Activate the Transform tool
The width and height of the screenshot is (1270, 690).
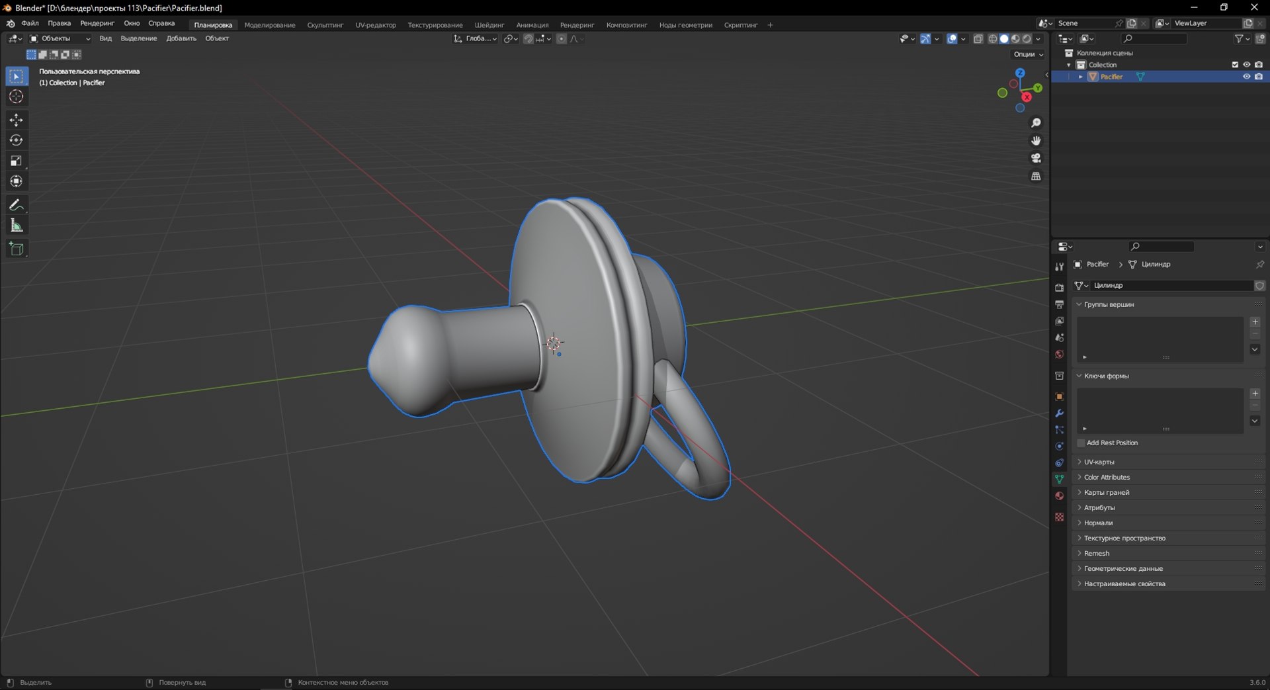click(x=17, y=181)
